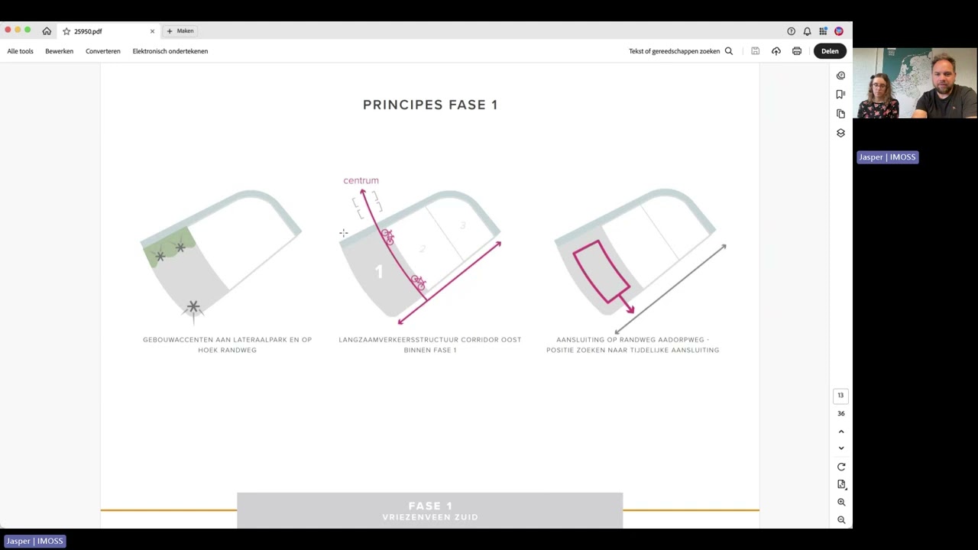Click the total page count 36
This screenshot has width=978, height=550.
[x=841, y=413]
